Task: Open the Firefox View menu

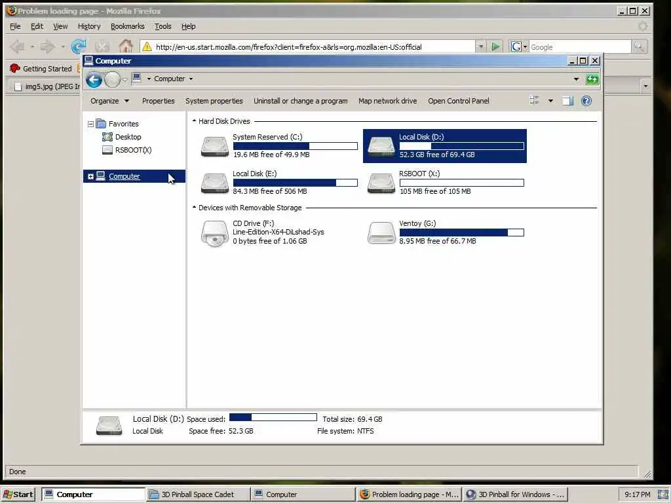Action: tap(60, 26)
